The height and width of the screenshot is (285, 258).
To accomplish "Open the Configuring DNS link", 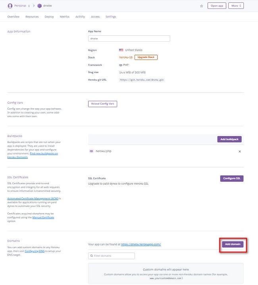I will [x=35, y=251].
